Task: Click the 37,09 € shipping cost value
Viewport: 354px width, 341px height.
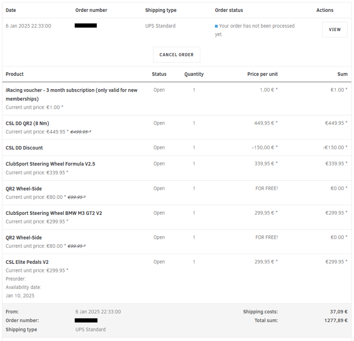Action: (339, 312)
